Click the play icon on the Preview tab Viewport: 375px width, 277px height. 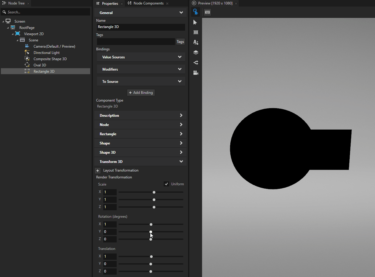(x=194, y=3)
